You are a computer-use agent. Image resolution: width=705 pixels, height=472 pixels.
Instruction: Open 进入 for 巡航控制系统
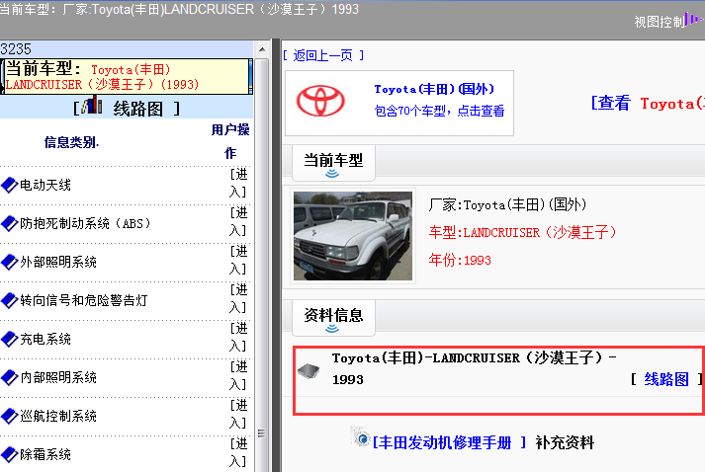pyautogui.click(x=238, y=415)
